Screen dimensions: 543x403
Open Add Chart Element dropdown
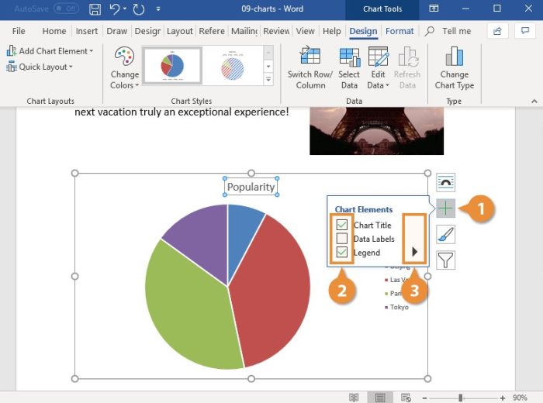[50, 51]
